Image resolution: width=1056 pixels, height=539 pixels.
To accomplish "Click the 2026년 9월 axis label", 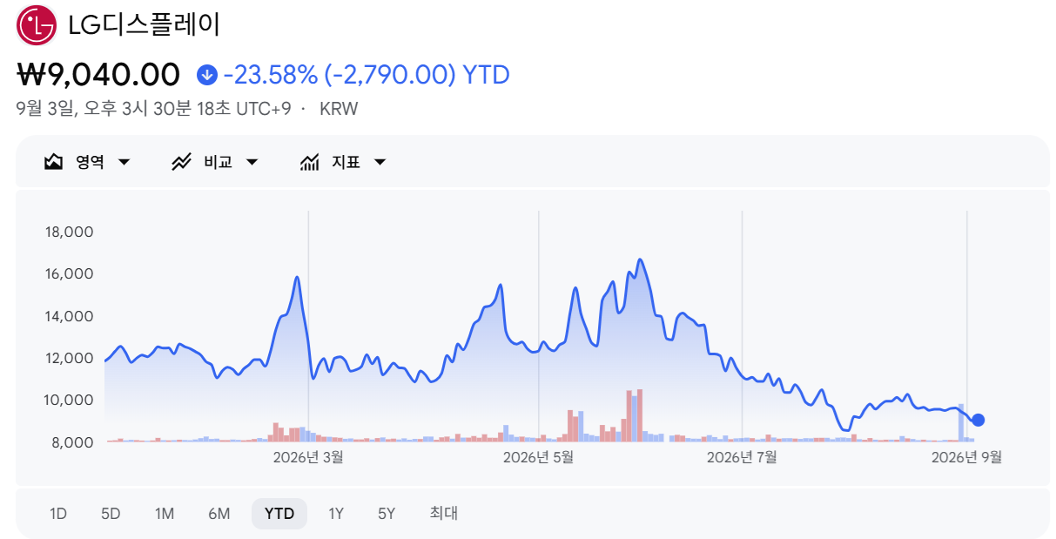I will coord(967,457).
